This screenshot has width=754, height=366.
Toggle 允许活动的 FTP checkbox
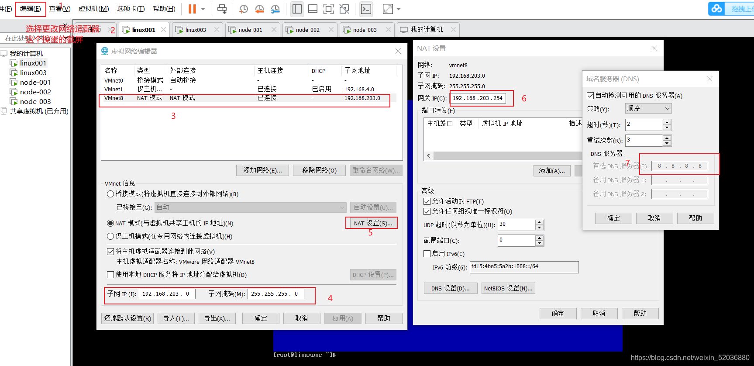click(x=427, y=201)
